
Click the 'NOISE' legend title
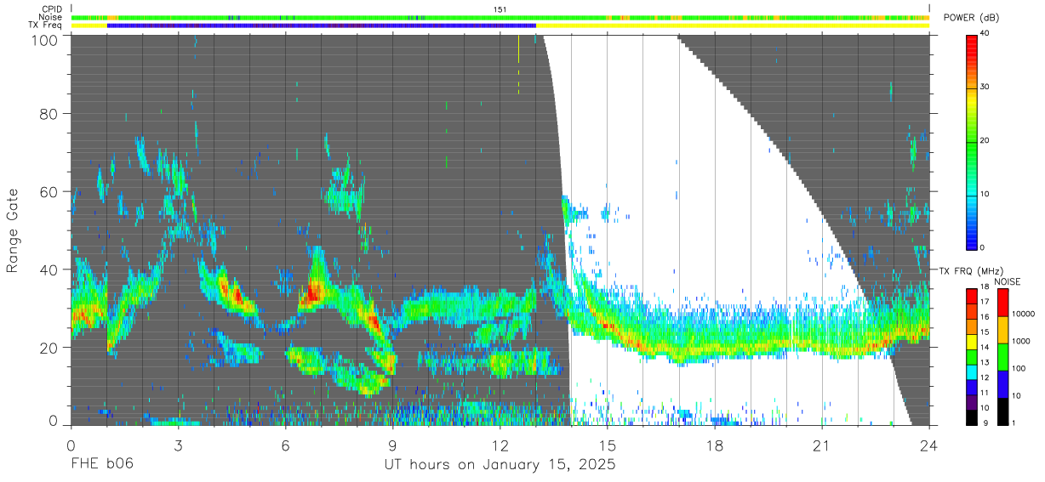1008,281
